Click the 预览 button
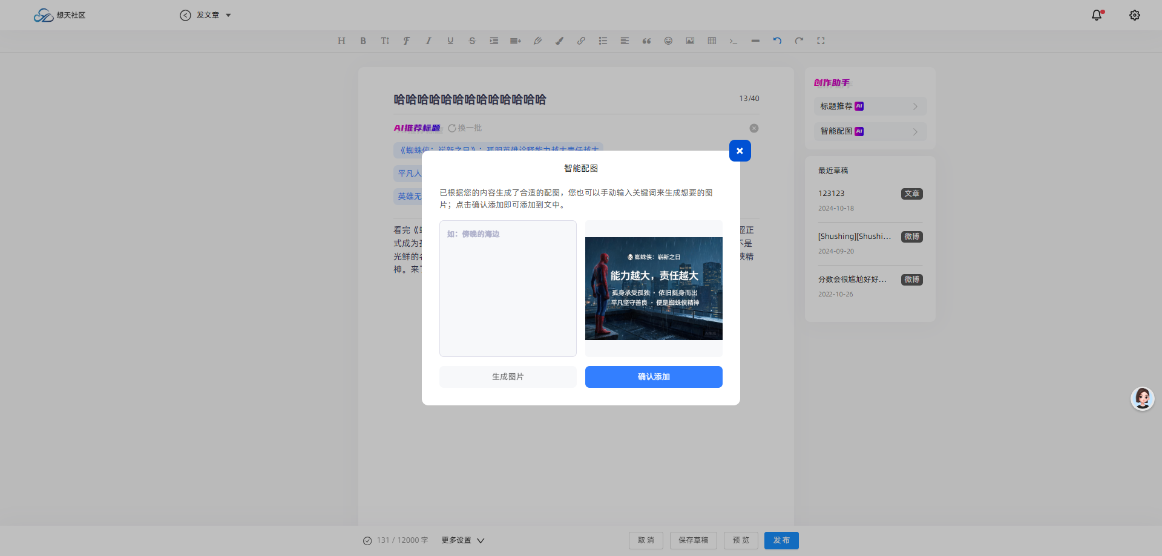The height and width of the screenshot is (556, 1162). pyautogui.click(x=741, y=540)
